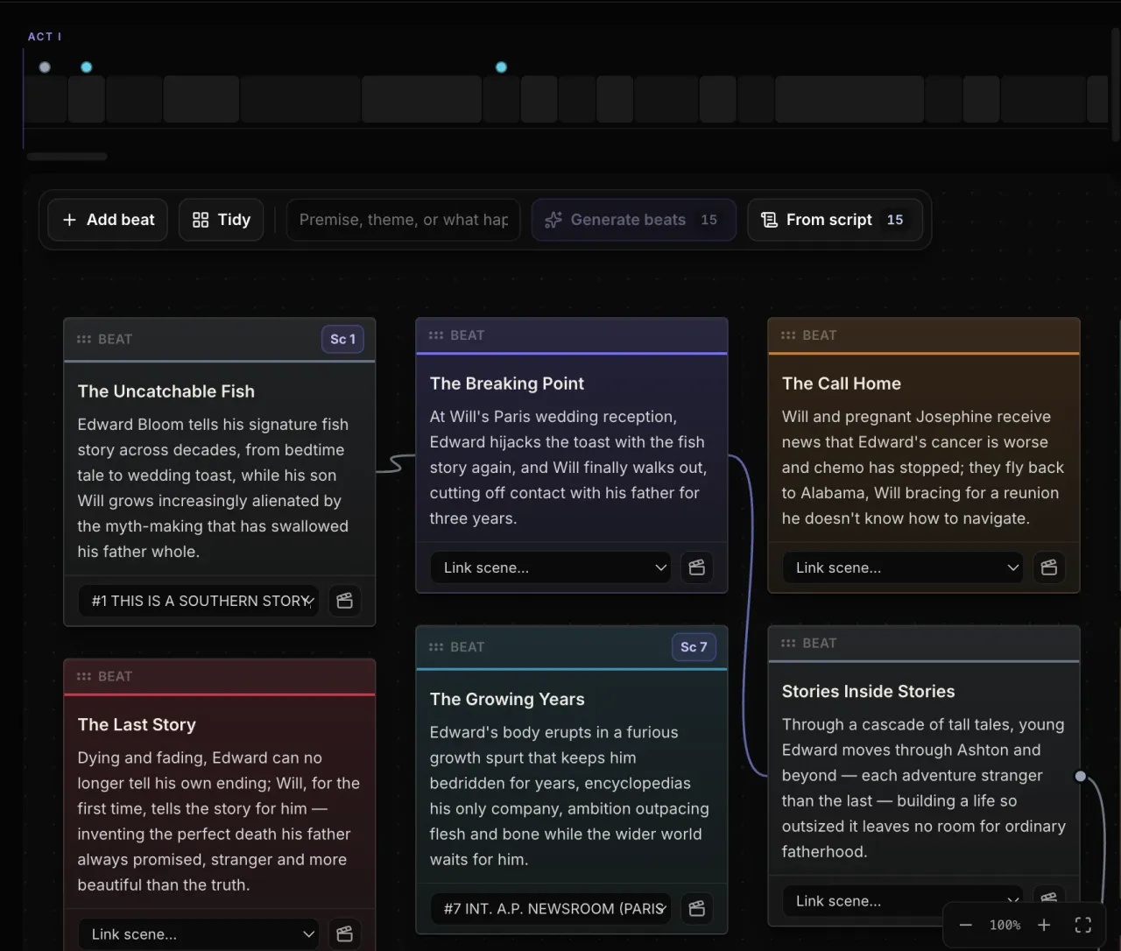Select The Uncatchable Fish title text
1121x951 pixels.
166,391
